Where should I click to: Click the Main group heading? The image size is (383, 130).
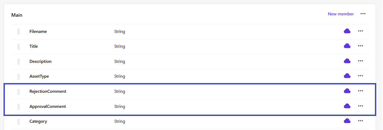click(x=17, y=15)
